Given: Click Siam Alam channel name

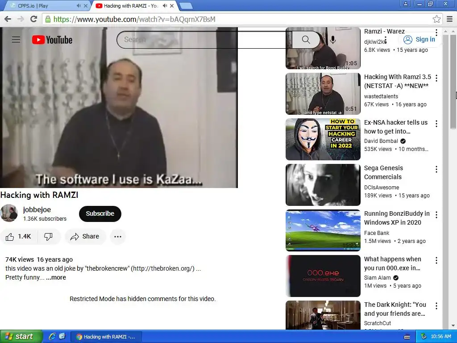Looking at the screenshot, I should click(377, 278).
